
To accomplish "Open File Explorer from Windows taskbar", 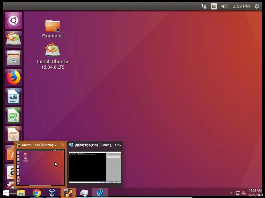I will (21, 193).
